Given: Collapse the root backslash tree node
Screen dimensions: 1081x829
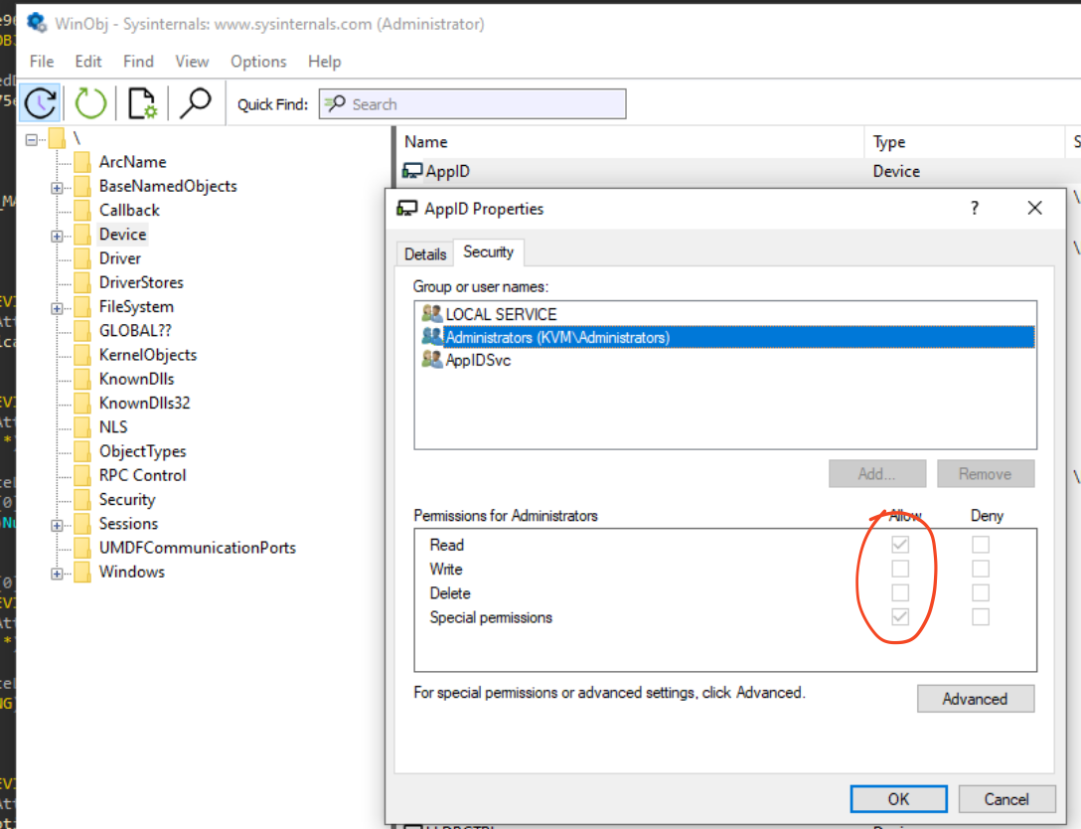Looking at the screenshot, I should [31, 139].
